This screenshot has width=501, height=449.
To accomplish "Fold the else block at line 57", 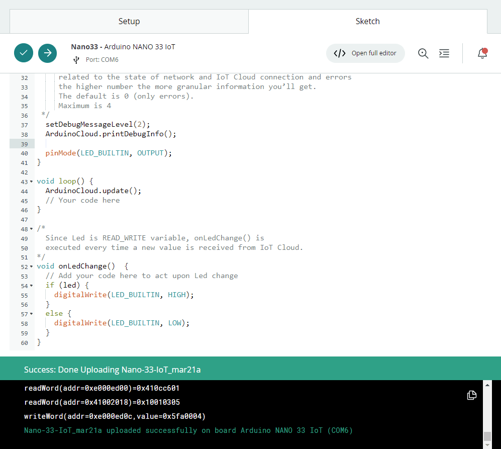I will click(x=31, y=314).
